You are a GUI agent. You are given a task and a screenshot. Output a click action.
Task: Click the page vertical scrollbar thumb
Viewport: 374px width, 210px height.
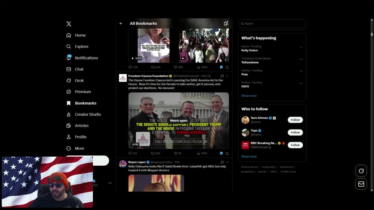(372, 34)
